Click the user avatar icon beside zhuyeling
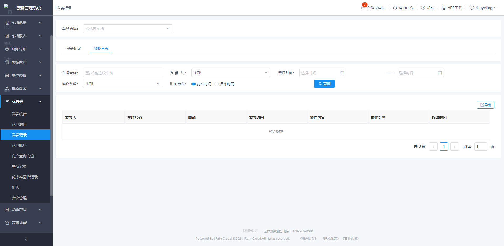The image size is (504, 246). click(472, 8)
